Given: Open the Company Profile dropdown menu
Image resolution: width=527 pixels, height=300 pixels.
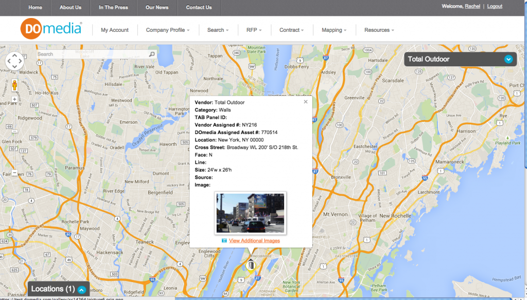Looking at the screenshot, I should point(167,30).
